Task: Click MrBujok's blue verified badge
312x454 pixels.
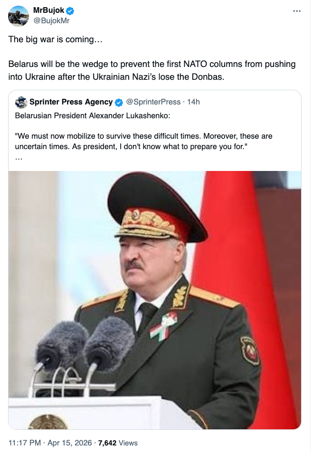Action: coord(69,11)
